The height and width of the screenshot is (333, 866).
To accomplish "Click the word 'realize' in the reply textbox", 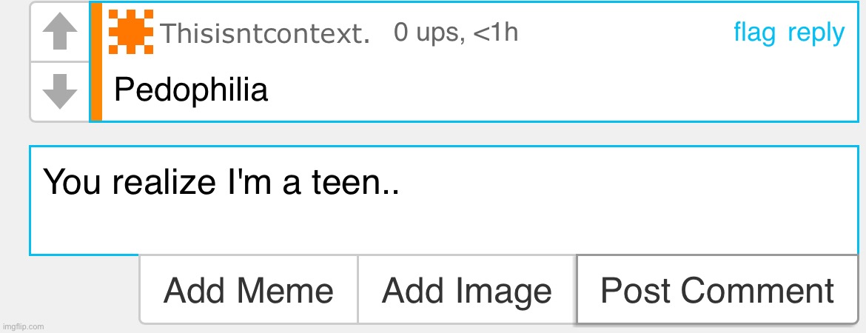I will coord(163,182).
